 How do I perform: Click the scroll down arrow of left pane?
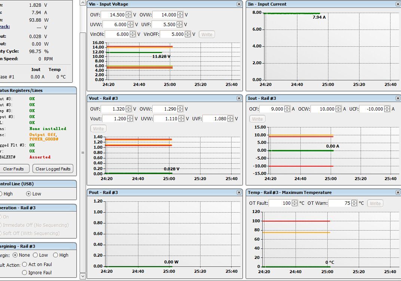point(83,276)
